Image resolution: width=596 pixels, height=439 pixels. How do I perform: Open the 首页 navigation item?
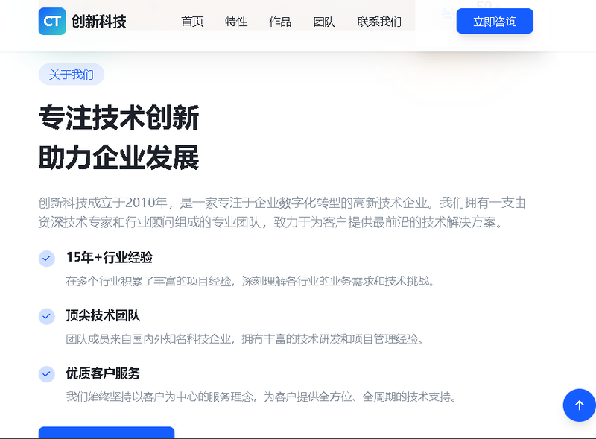(x=192, y=22)
